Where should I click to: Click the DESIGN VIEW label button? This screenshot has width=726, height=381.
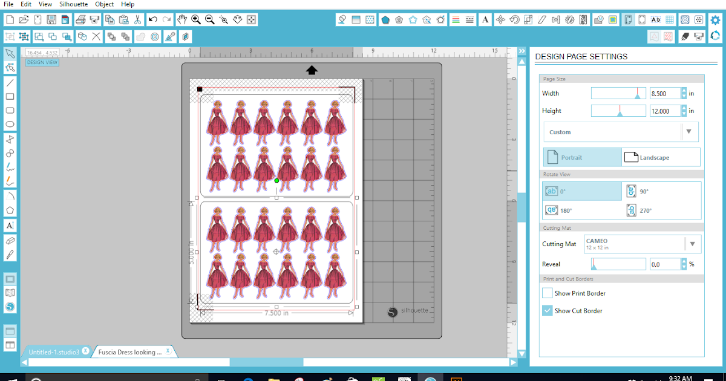click(x=42, y=62)
